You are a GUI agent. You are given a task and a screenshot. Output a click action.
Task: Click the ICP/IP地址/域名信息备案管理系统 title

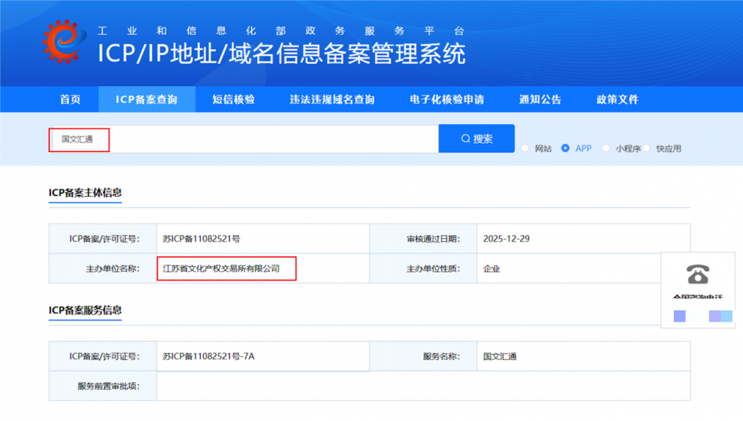(x=282, y=53)
